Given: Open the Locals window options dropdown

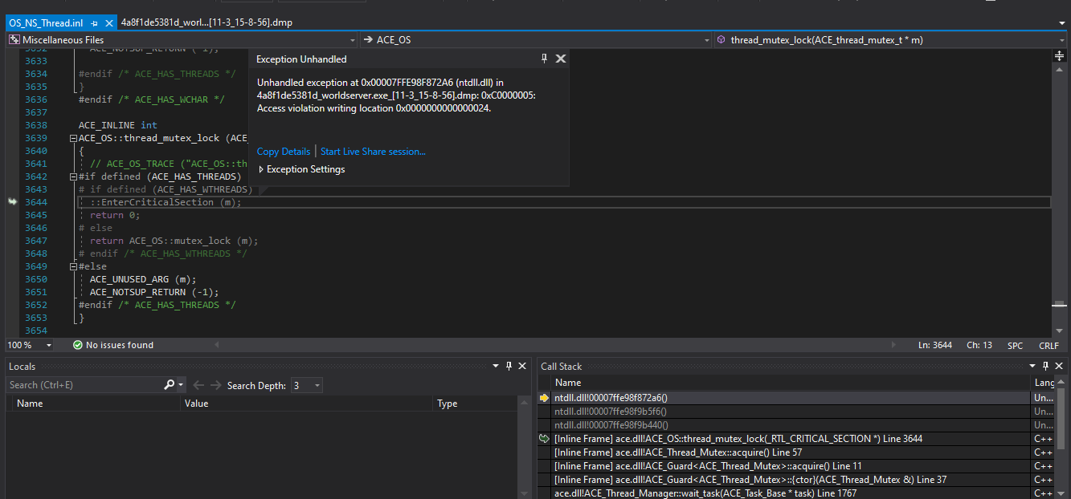Looking at the screenshot, I should tap(494, 366).
